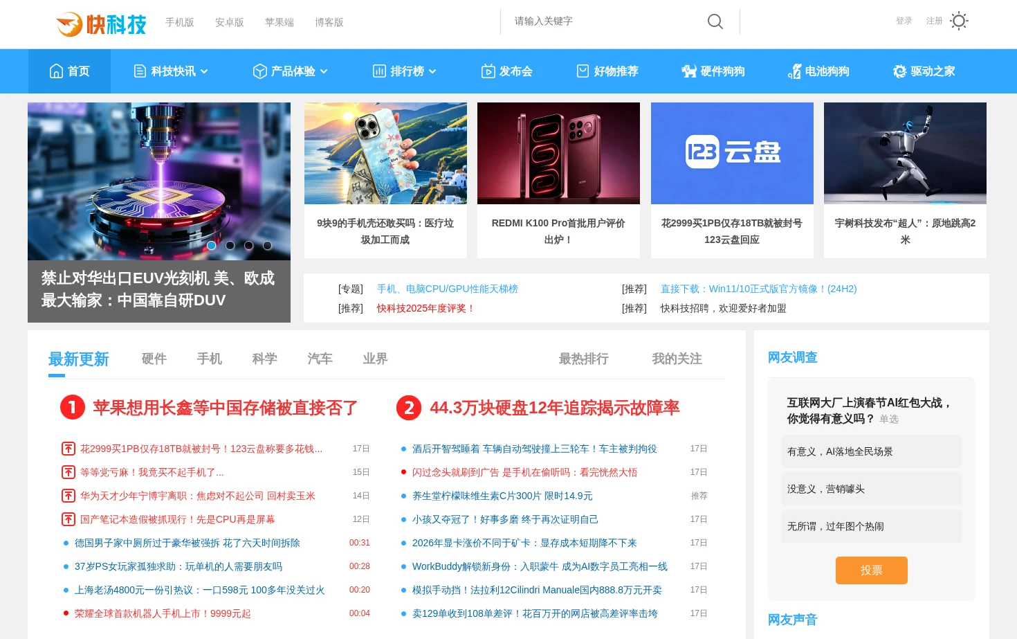Select poll option 没意义，营销噱头
This screenshot has width=1017, height=639.
tap(872, 489)
